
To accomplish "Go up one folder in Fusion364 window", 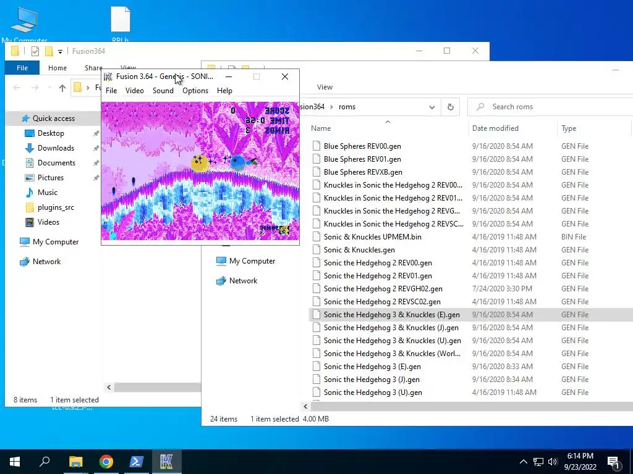I will coord(62,88).
